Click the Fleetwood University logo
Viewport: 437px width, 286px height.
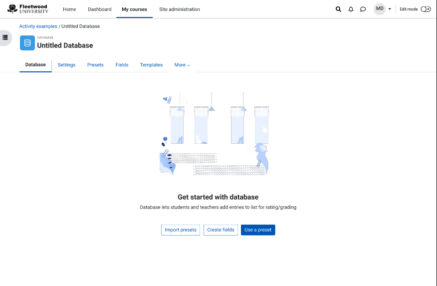click(28, 9)
